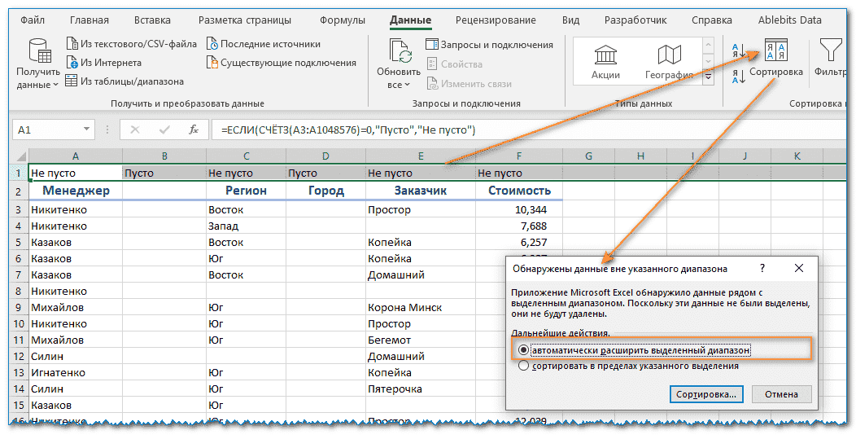Screen dimensions: 856x439
Task: Select 'сортировать в пределах указанного выделения' option
Action: click(x=523, y=367)
